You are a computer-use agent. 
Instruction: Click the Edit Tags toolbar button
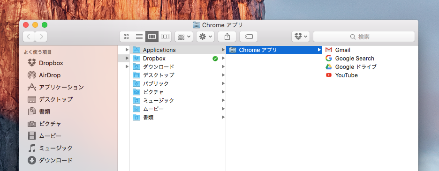coord(249,37)
